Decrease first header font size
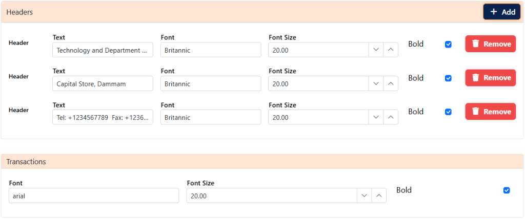The image size is (525, 219). pyautogui.click(x=376, y=50)
